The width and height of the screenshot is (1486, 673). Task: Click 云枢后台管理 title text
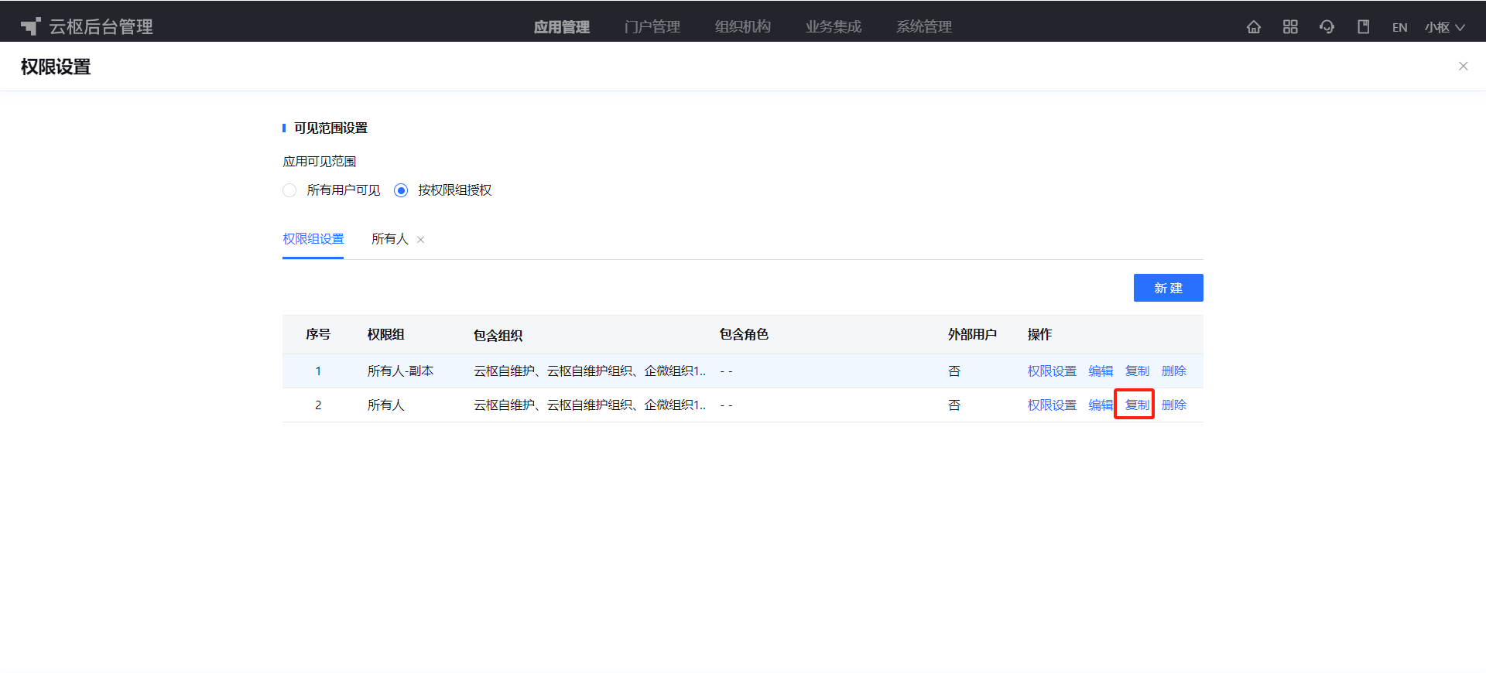click(x=101, y=27)
